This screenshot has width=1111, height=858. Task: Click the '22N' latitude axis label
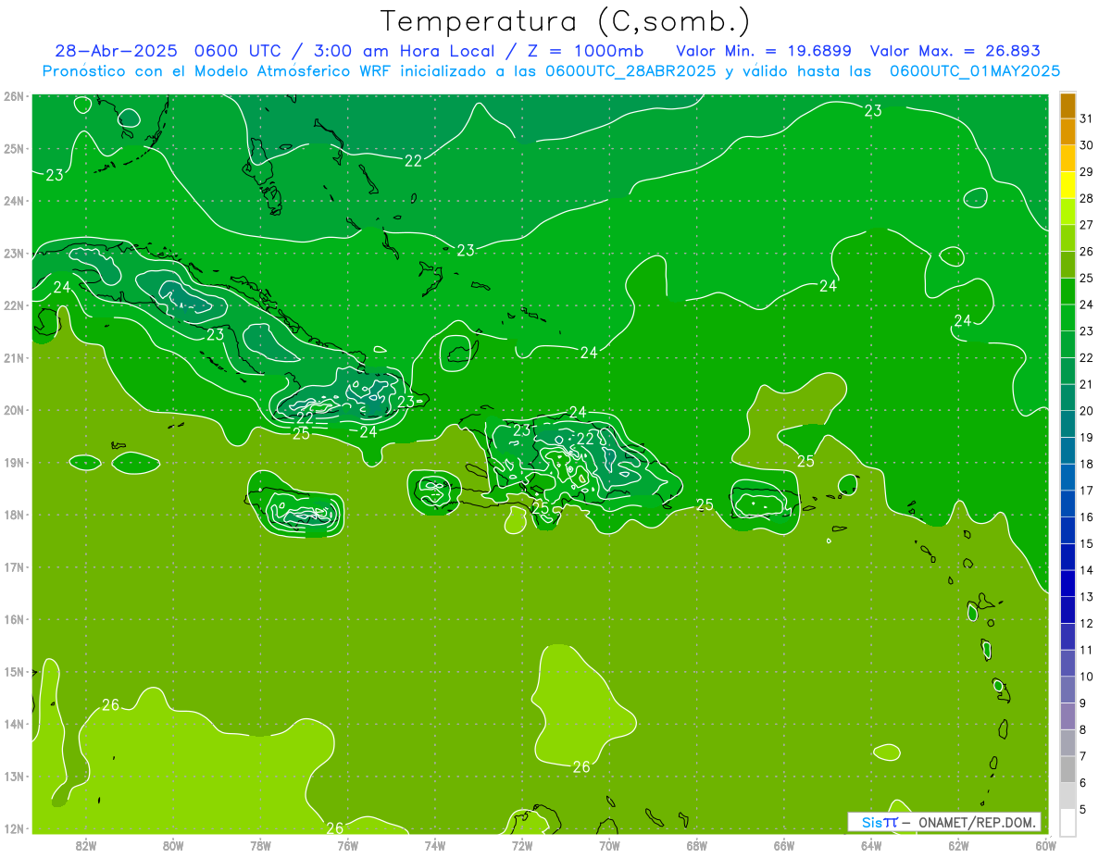[14, 305]
